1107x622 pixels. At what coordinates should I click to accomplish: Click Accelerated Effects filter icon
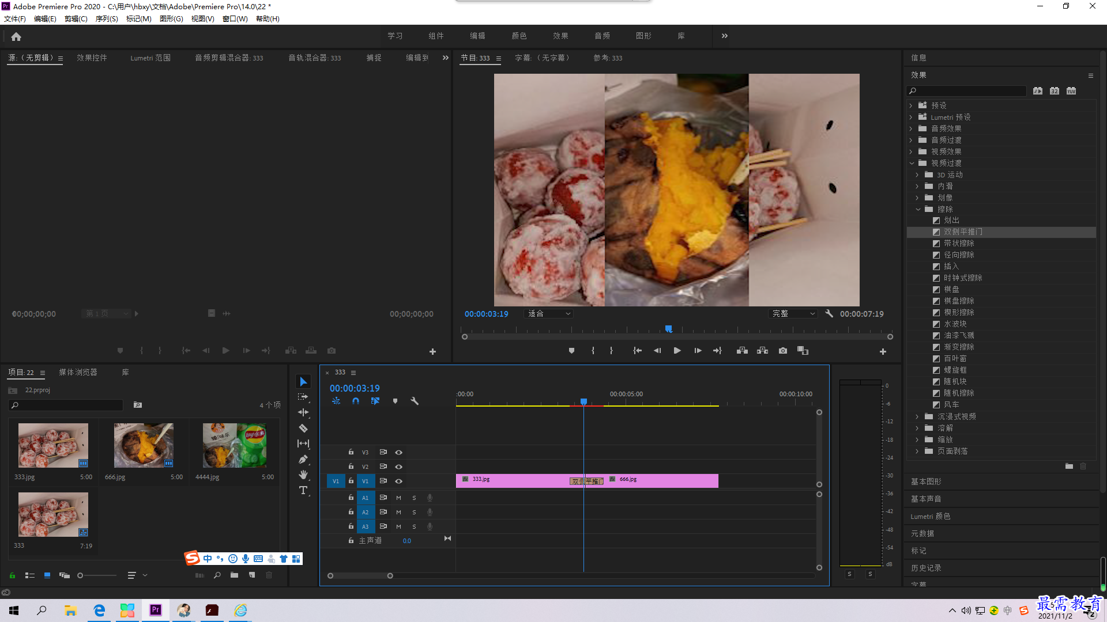point(1038,91)
